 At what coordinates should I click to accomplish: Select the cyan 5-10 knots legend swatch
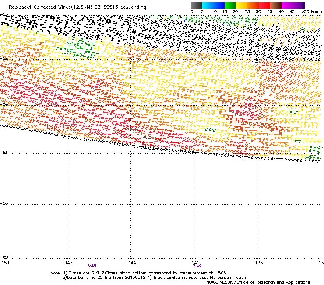[x=208, y=5]
